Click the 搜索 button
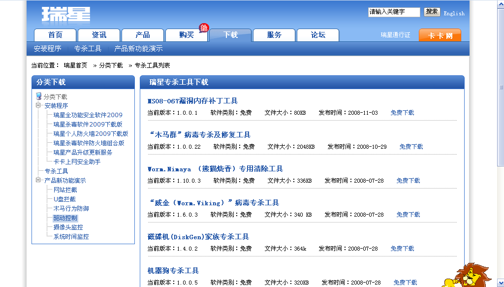The height and width of the screenshot is (287, 504). pos(432,12)
